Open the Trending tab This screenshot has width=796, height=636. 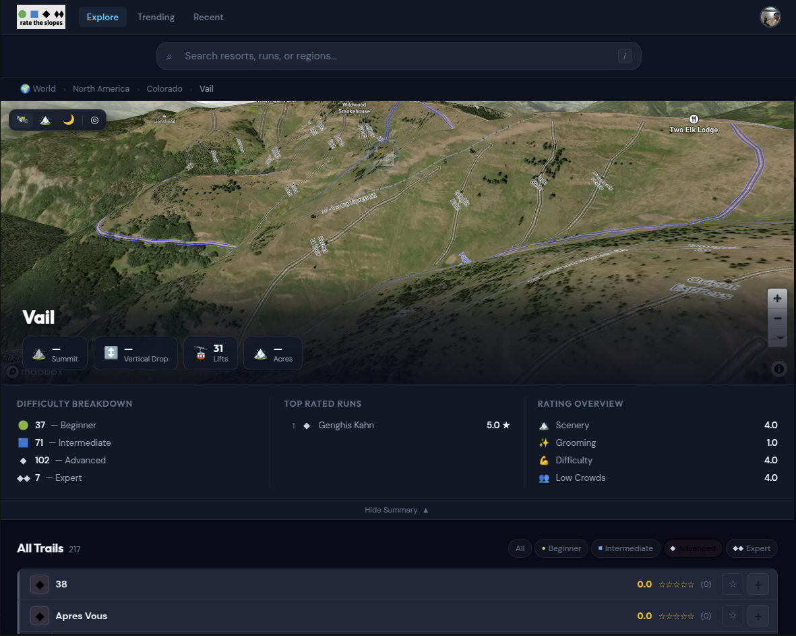[x=156, y=17]
